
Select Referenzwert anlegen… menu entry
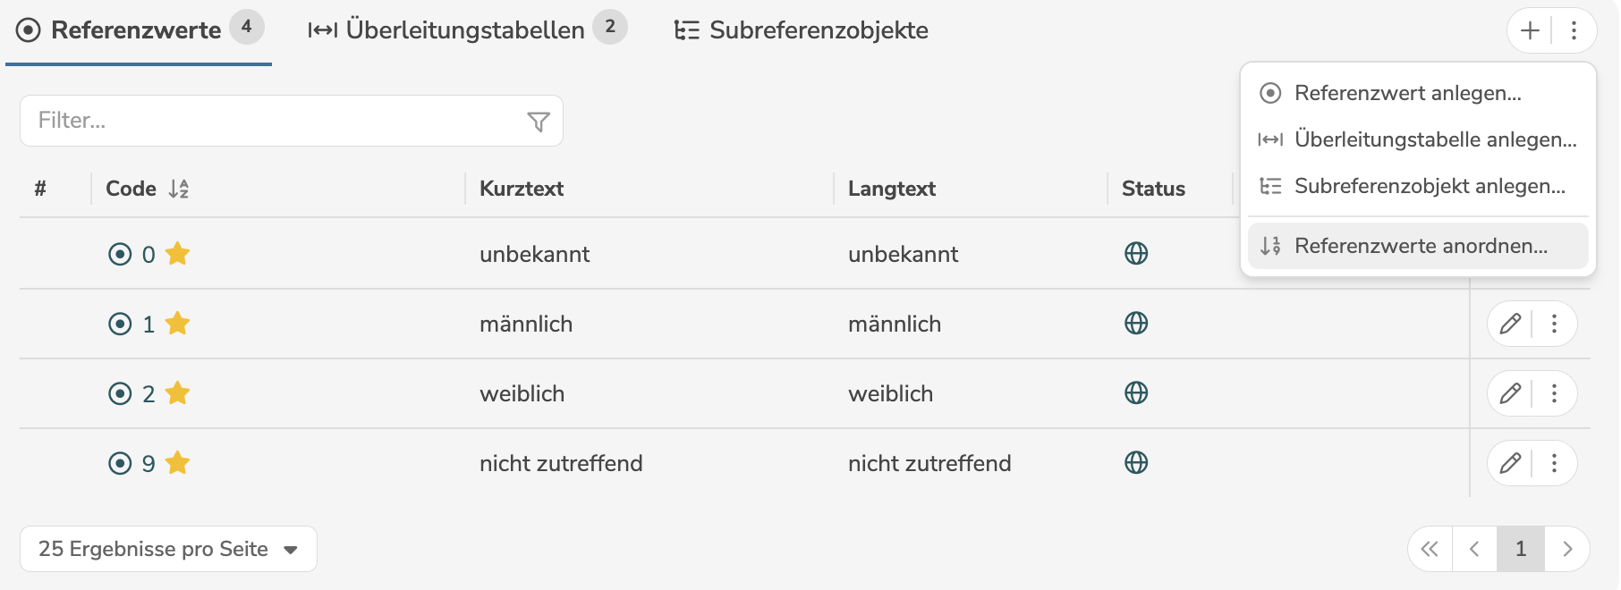[x=1407, y=93]
